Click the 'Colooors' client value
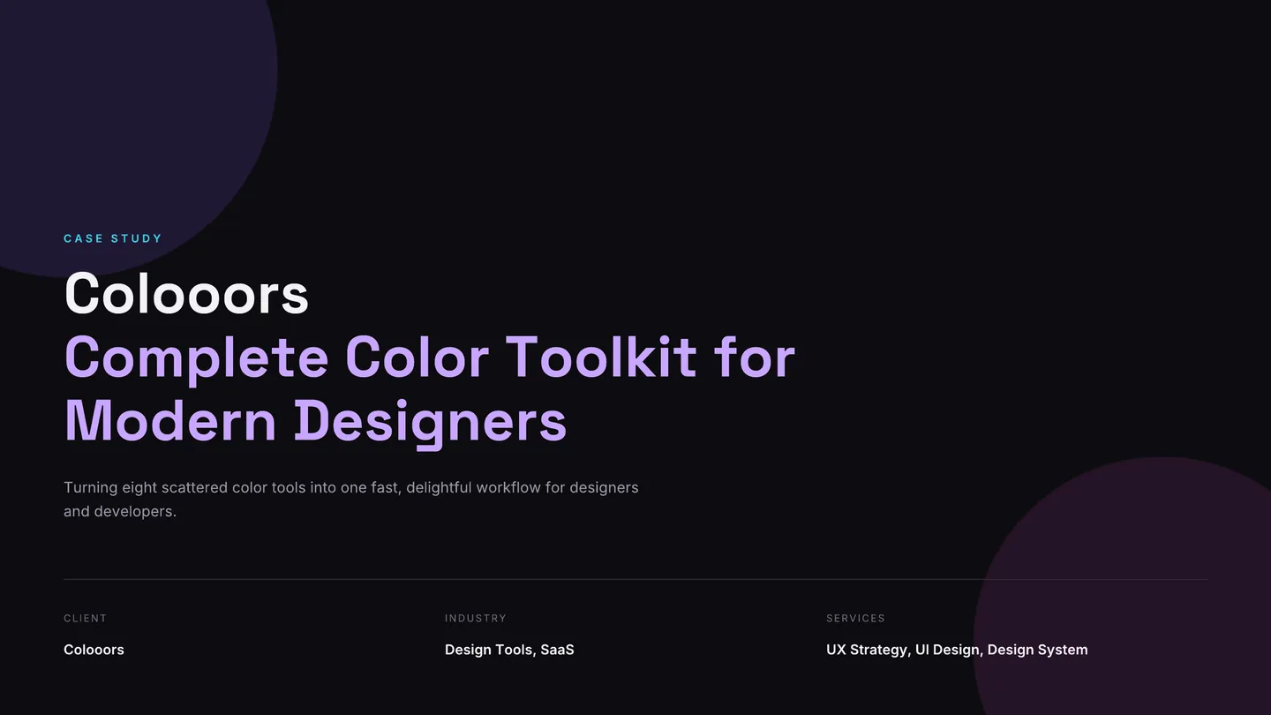The width and height of the screenshot is (1271, 715). coord(94,650)
